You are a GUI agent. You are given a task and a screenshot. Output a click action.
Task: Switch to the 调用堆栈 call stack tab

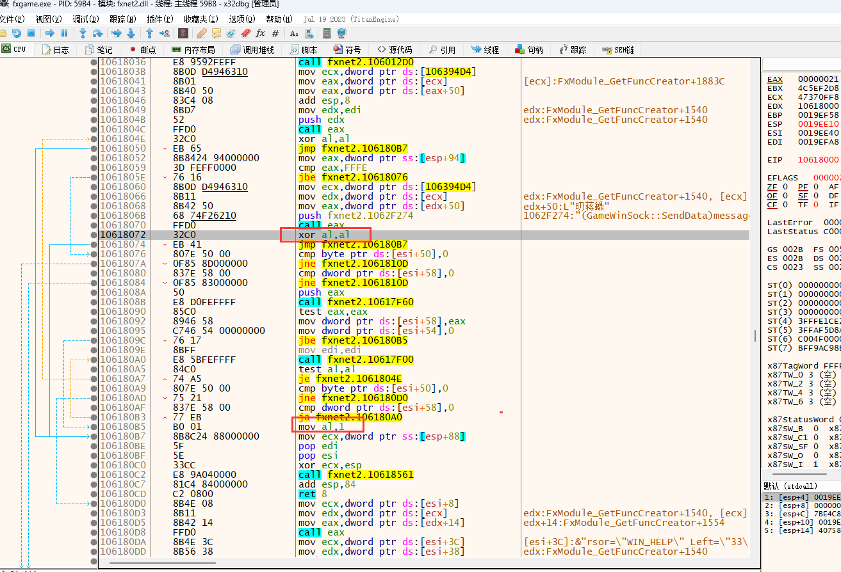point(252,49)
